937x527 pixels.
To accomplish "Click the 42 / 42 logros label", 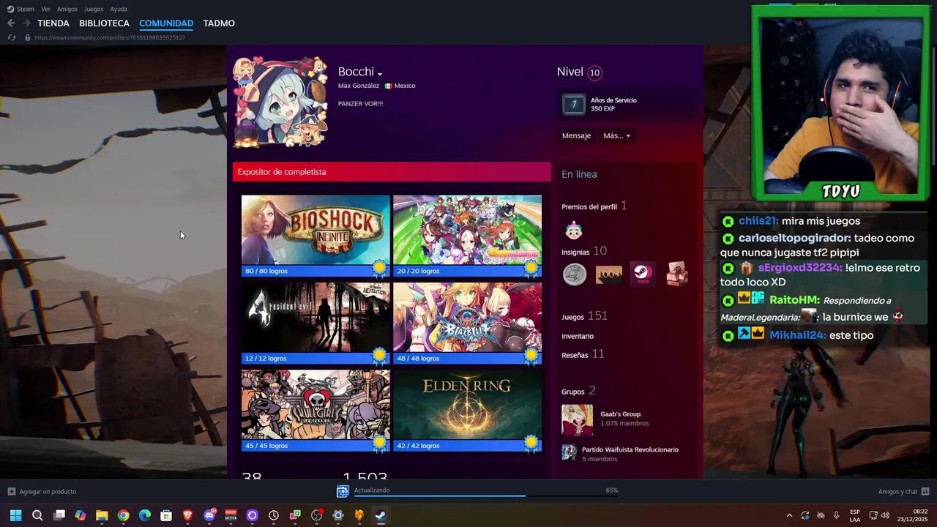I will coord(418,445).
